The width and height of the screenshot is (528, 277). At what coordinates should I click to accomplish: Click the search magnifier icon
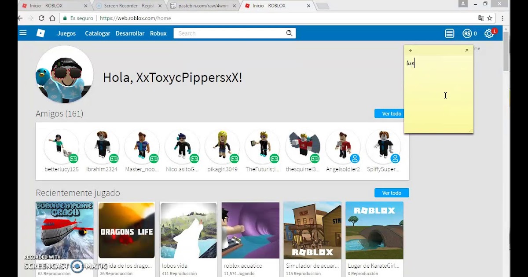click(289, 33)
